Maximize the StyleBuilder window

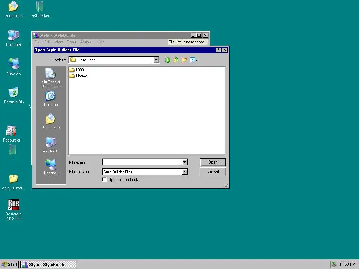pos(199,35)
